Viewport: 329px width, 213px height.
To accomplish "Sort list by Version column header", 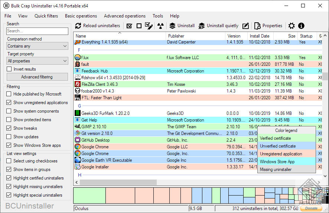I will [x=236, y=36].
